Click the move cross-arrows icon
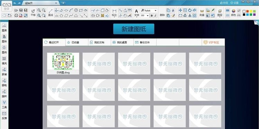Screen dimensions: 259x129 pos(180,10)
